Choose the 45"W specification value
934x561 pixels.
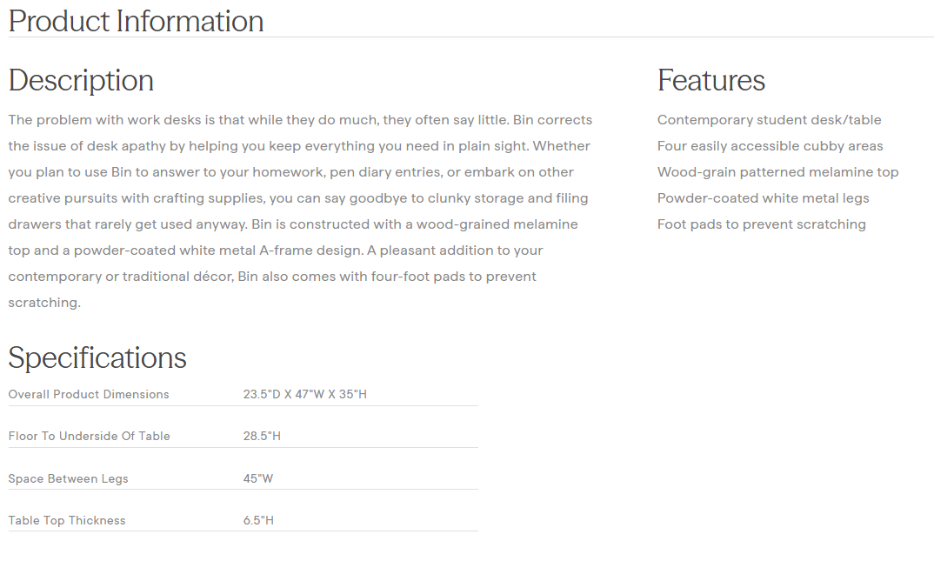tap(258, 479)
